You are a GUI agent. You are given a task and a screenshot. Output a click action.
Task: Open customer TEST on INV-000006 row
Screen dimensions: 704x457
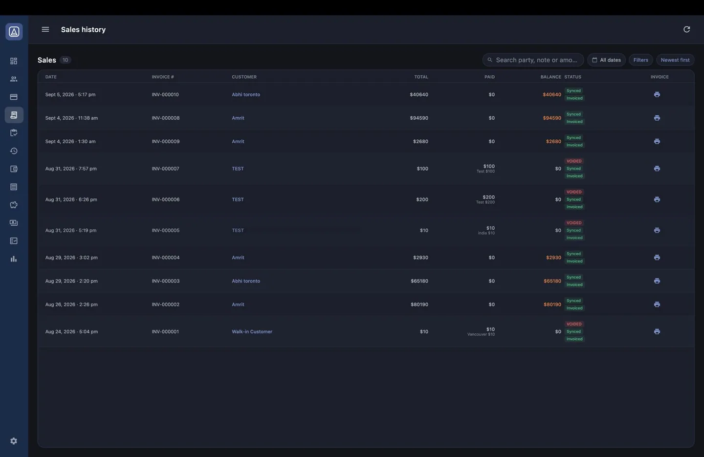[x=238, y=199]
